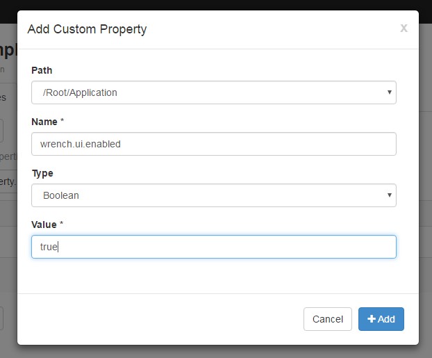Click the Path dropdown arrow

click(389, 92)
